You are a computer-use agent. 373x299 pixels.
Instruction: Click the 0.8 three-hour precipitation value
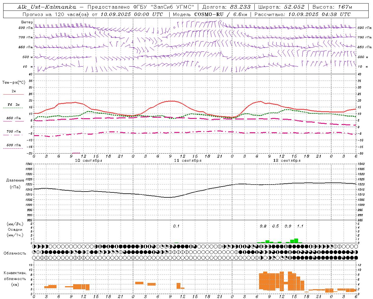(263, 226)
